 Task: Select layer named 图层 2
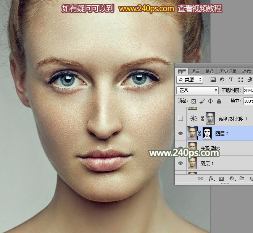(222, 134)
